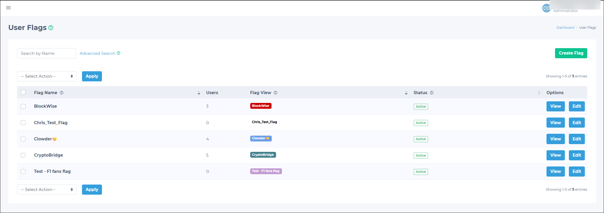
Task: Toggle the select-all checkbox in the table header
Action: tap(23, 92)
